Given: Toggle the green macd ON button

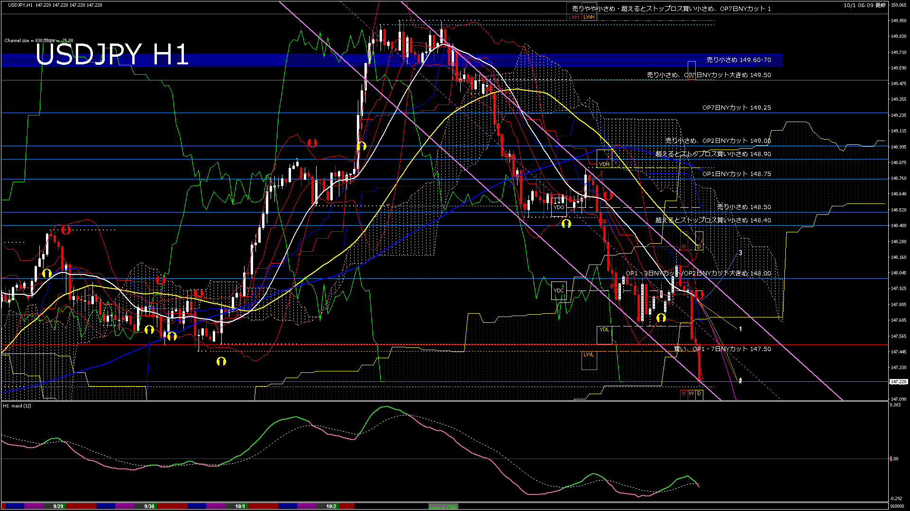Looking at the screenshot, I should pos(443,506).
